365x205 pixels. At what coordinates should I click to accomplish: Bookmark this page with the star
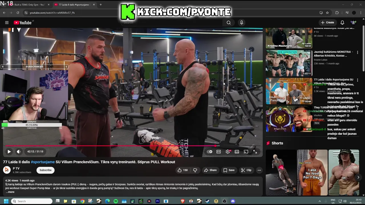[327, 13]
